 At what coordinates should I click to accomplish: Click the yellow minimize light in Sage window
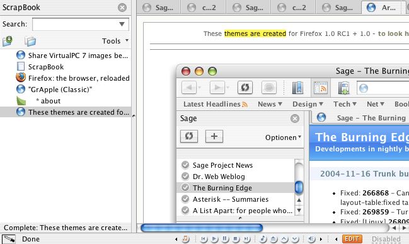(199, 71)
